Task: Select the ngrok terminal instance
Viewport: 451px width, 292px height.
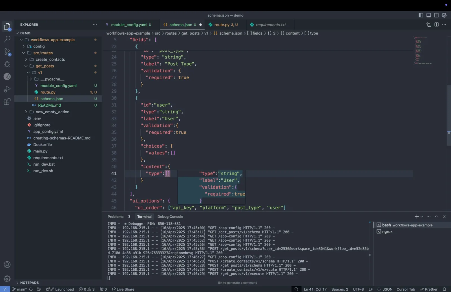Action: [x=412, y=232]
